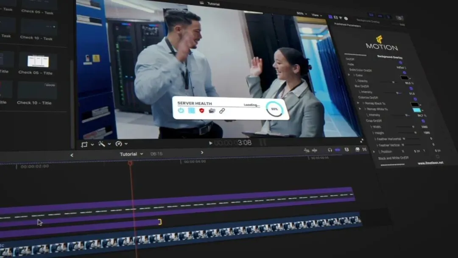Toggle Solo headphones icon
Screen dimensions: 458x258
click(x=330, y=150)
